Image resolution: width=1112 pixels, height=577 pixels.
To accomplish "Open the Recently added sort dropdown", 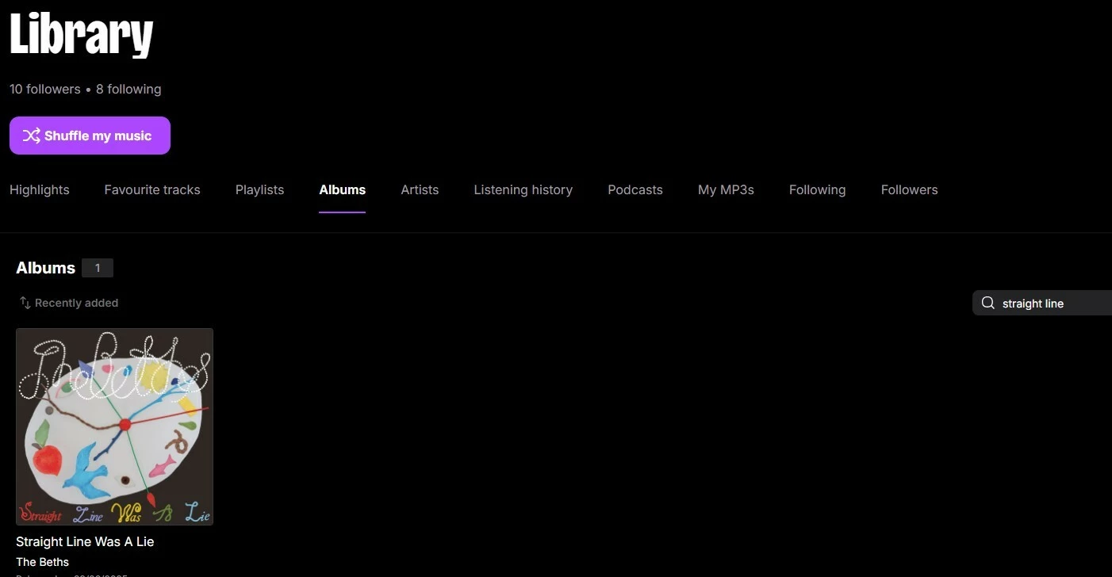I will click(69, 303).
